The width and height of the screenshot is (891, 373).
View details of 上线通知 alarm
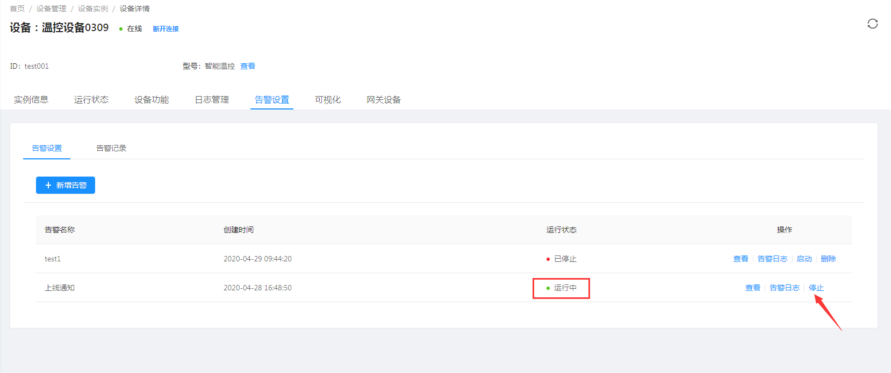tap(752, 288)
